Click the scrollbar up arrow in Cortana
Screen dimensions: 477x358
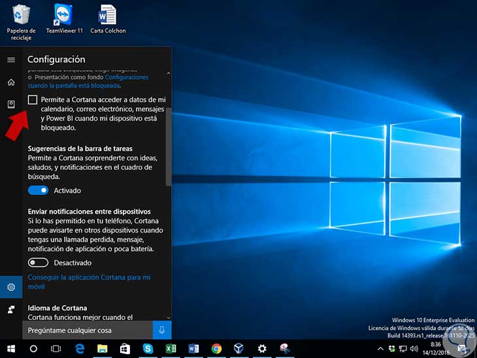click(x=169, y=73)
